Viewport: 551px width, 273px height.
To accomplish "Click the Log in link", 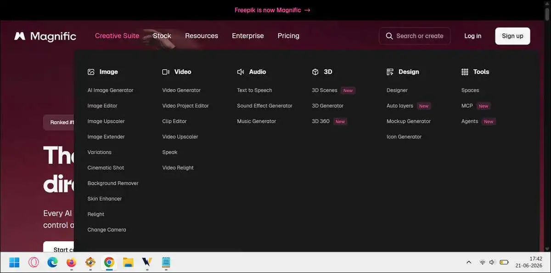I will [x=473, y=36].
